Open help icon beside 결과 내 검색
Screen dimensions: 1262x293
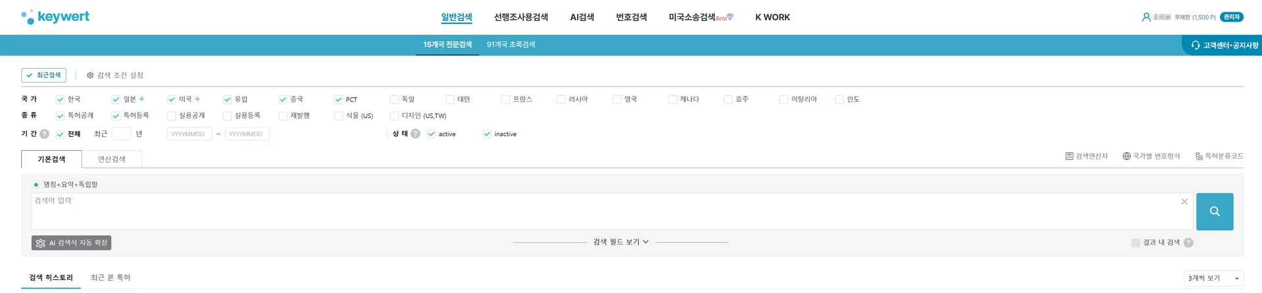coord(1188,243)
